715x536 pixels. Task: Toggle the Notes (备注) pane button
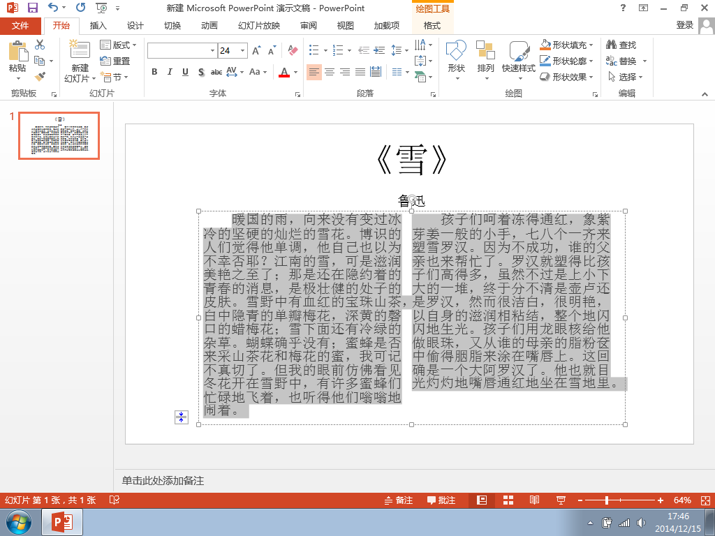point(399,500)
